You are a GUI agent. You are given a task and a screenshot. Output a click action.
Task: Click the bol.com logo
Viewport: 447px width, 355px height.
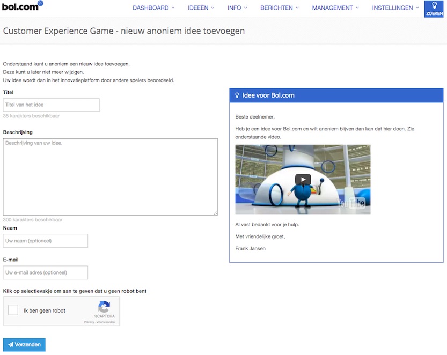pos(22,6)
